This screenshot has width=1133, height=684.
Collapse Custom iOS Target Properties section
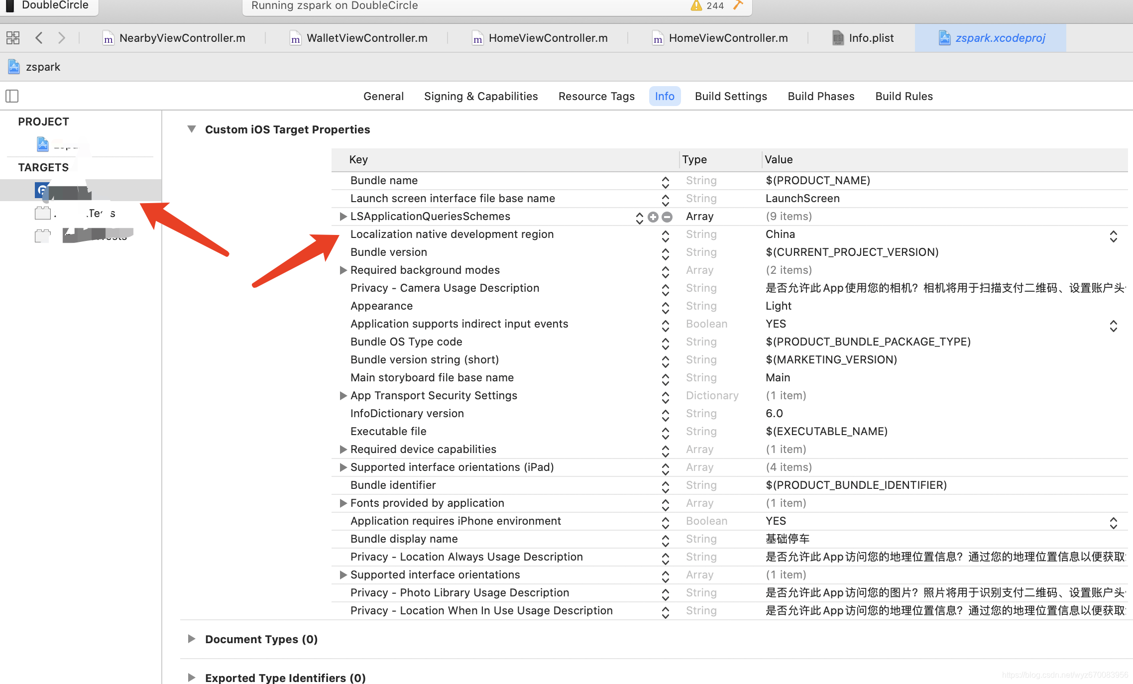tap(191, 129)
